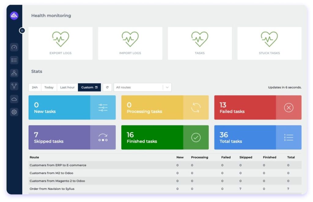Image resolution: width=313 pixels, height=202 pixels.
Task: Enable the Last hour filter
Action: (x=67, y=87)
